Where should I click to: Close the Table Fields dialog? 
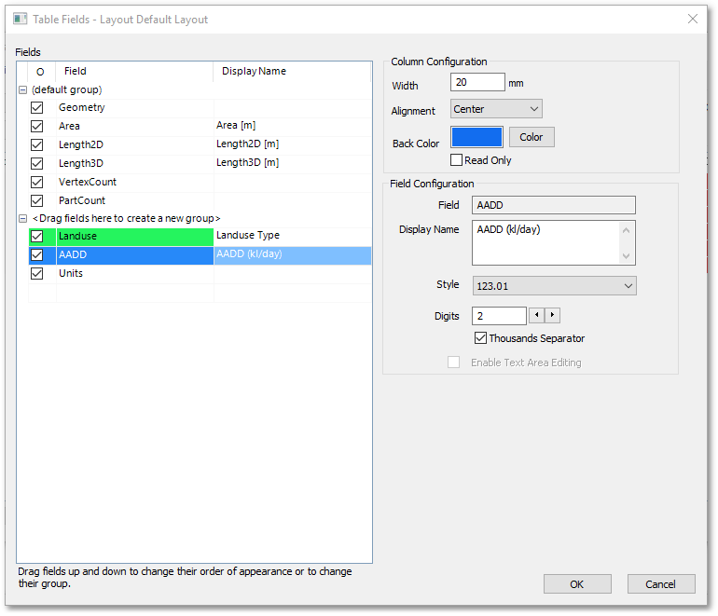(x=692, y=19)
